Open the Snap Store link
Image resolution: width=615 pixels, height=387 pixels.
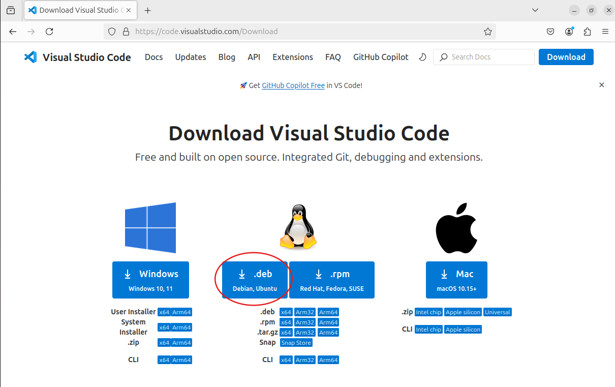[x=296, y=343]
